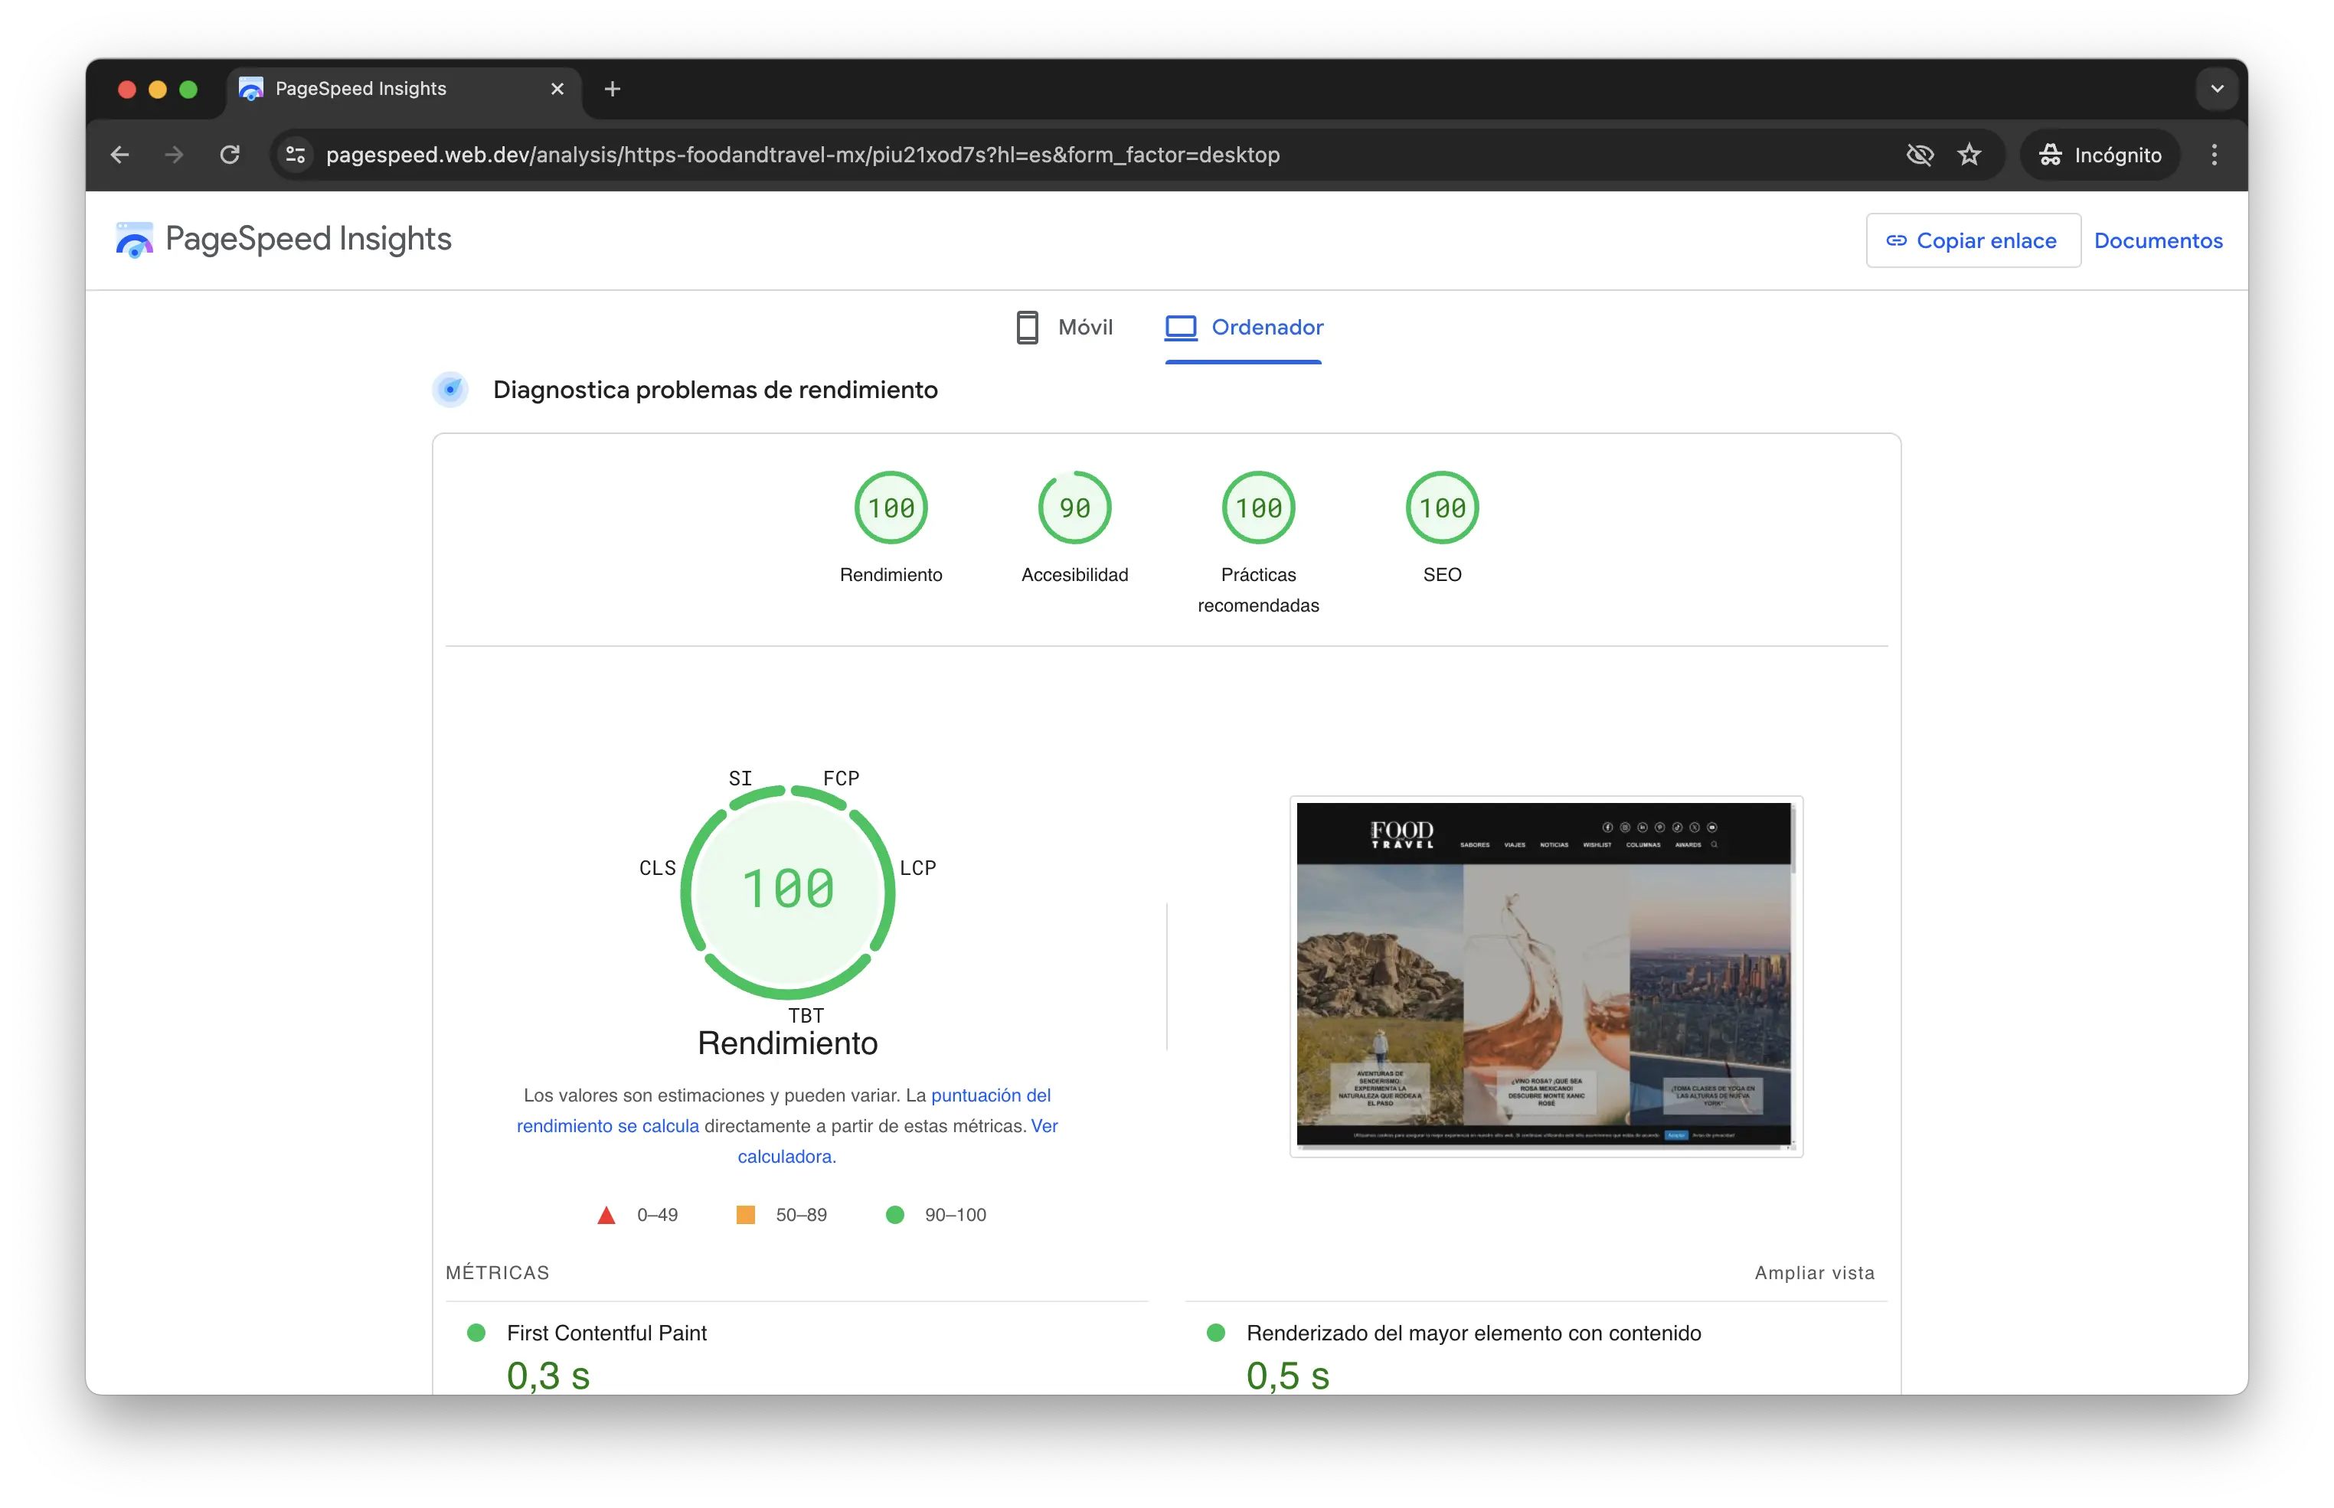Viewport: 2334px width, 1508px height.
Task: Click the Food and Travel page screenshot
Action: click(x=1545, y=976)
